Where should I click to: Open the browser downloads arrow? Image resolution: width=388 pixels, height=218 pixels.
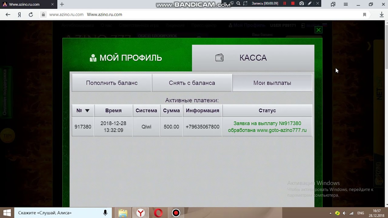382,15
